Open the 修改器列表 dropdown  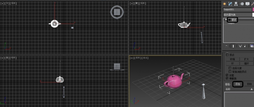[238, 15]
